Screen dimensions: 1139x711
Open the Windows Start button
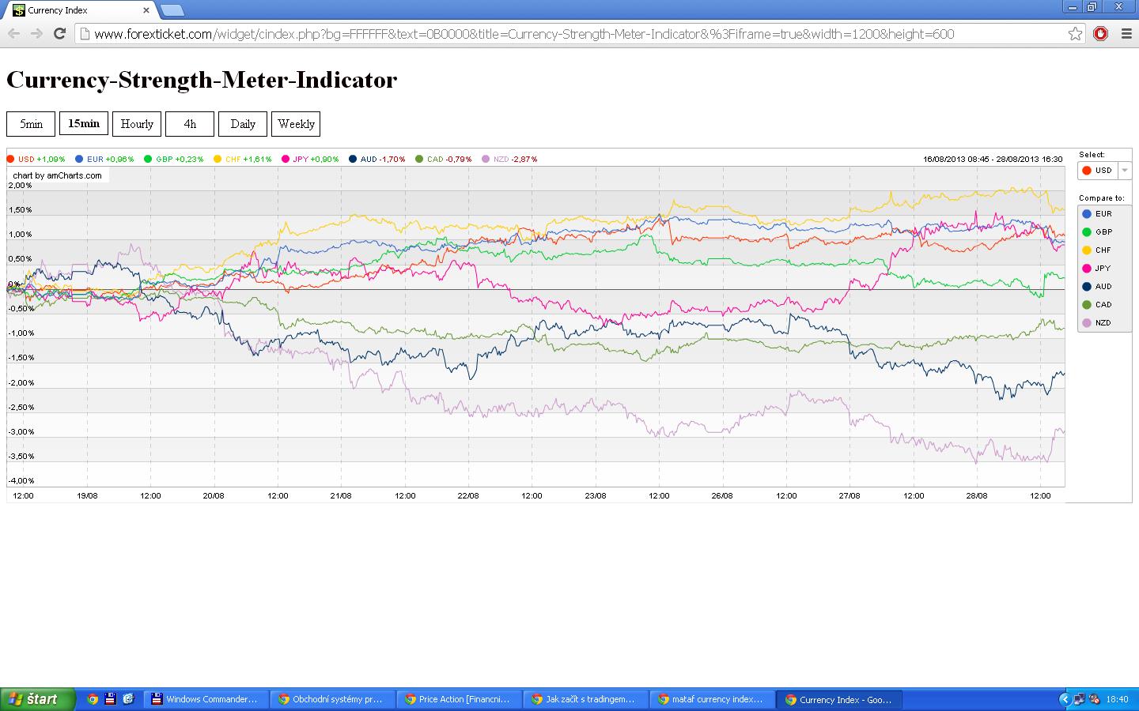[37, 699]
